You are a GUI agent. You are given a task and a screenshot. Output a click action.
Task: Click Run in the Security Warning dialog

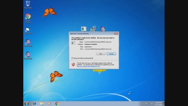point(101,54)
